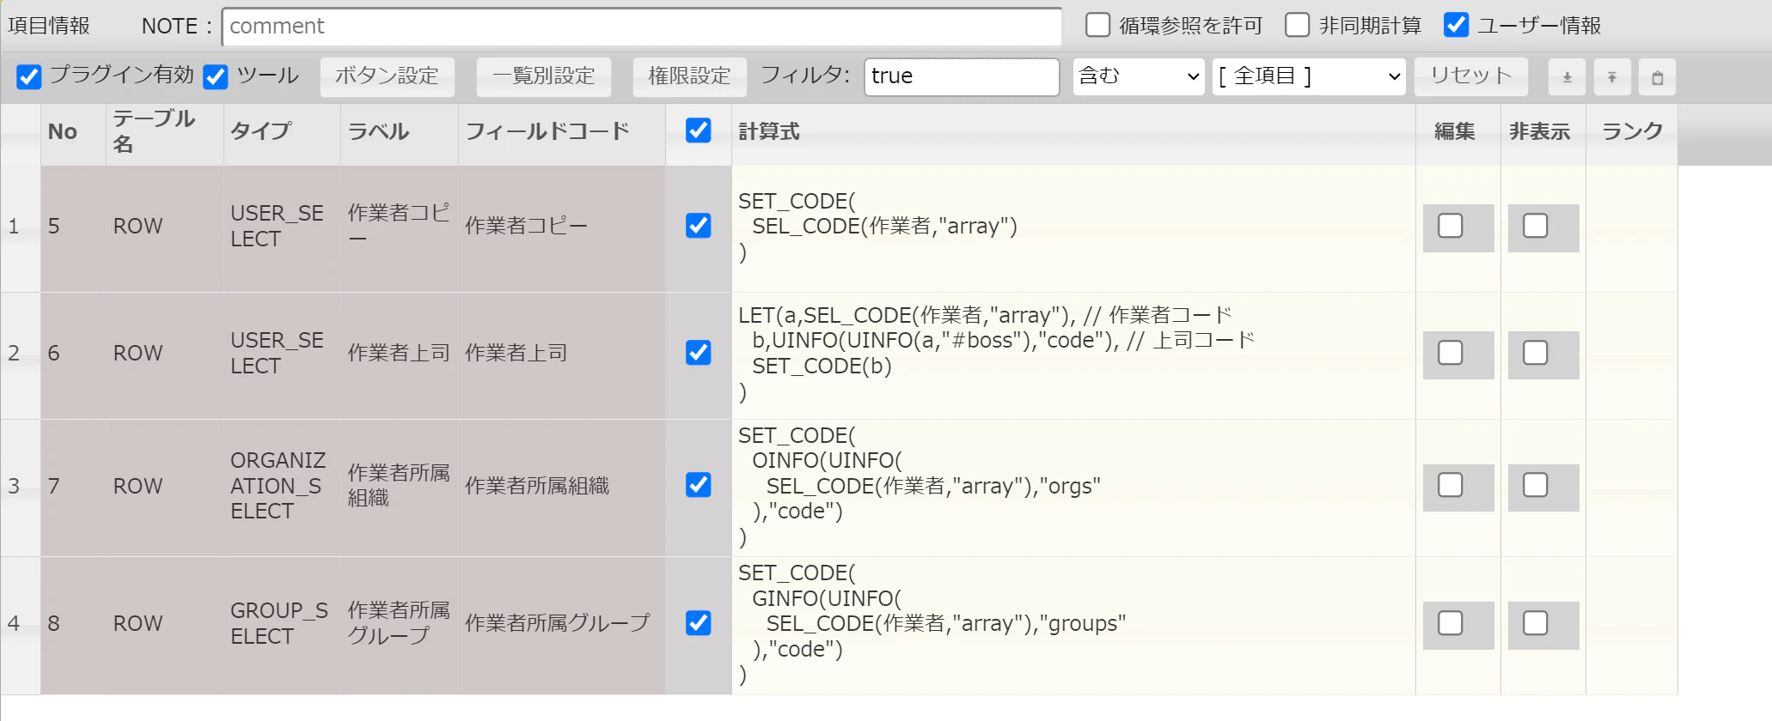The image size is (1772, 721).
Task: Enable the 循環参照を許可 checkbox
Action: click(x=1097, y=25)
